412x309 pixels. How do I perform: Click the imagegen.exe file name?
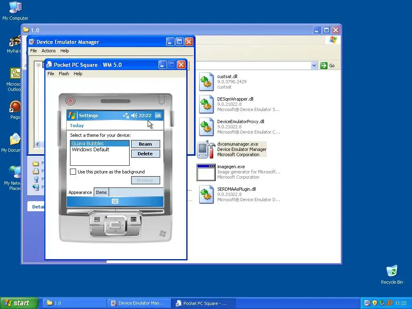coord(231,167)
